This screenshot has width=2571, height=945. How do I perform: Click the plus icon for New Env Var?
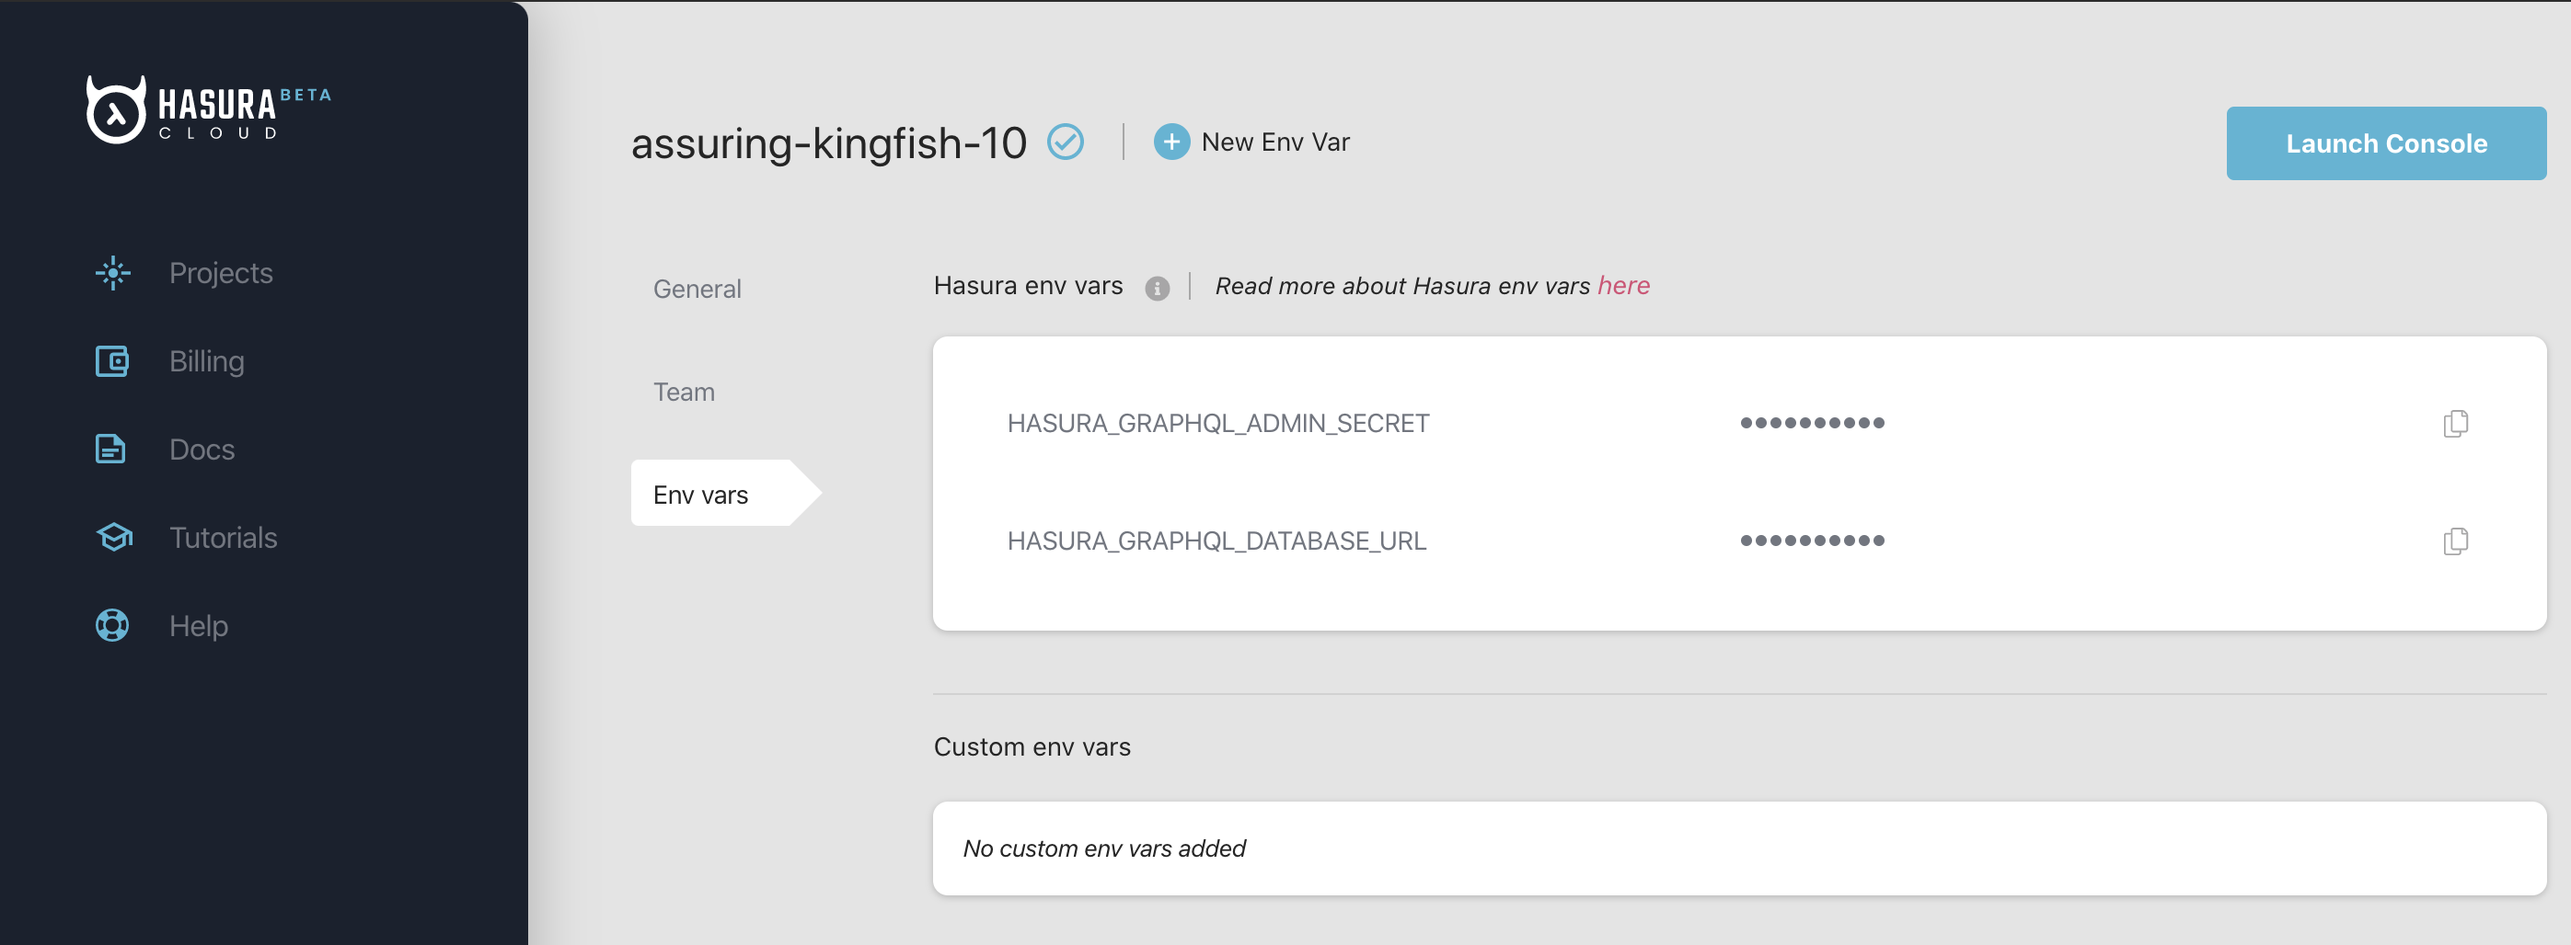pos(1171,142)
